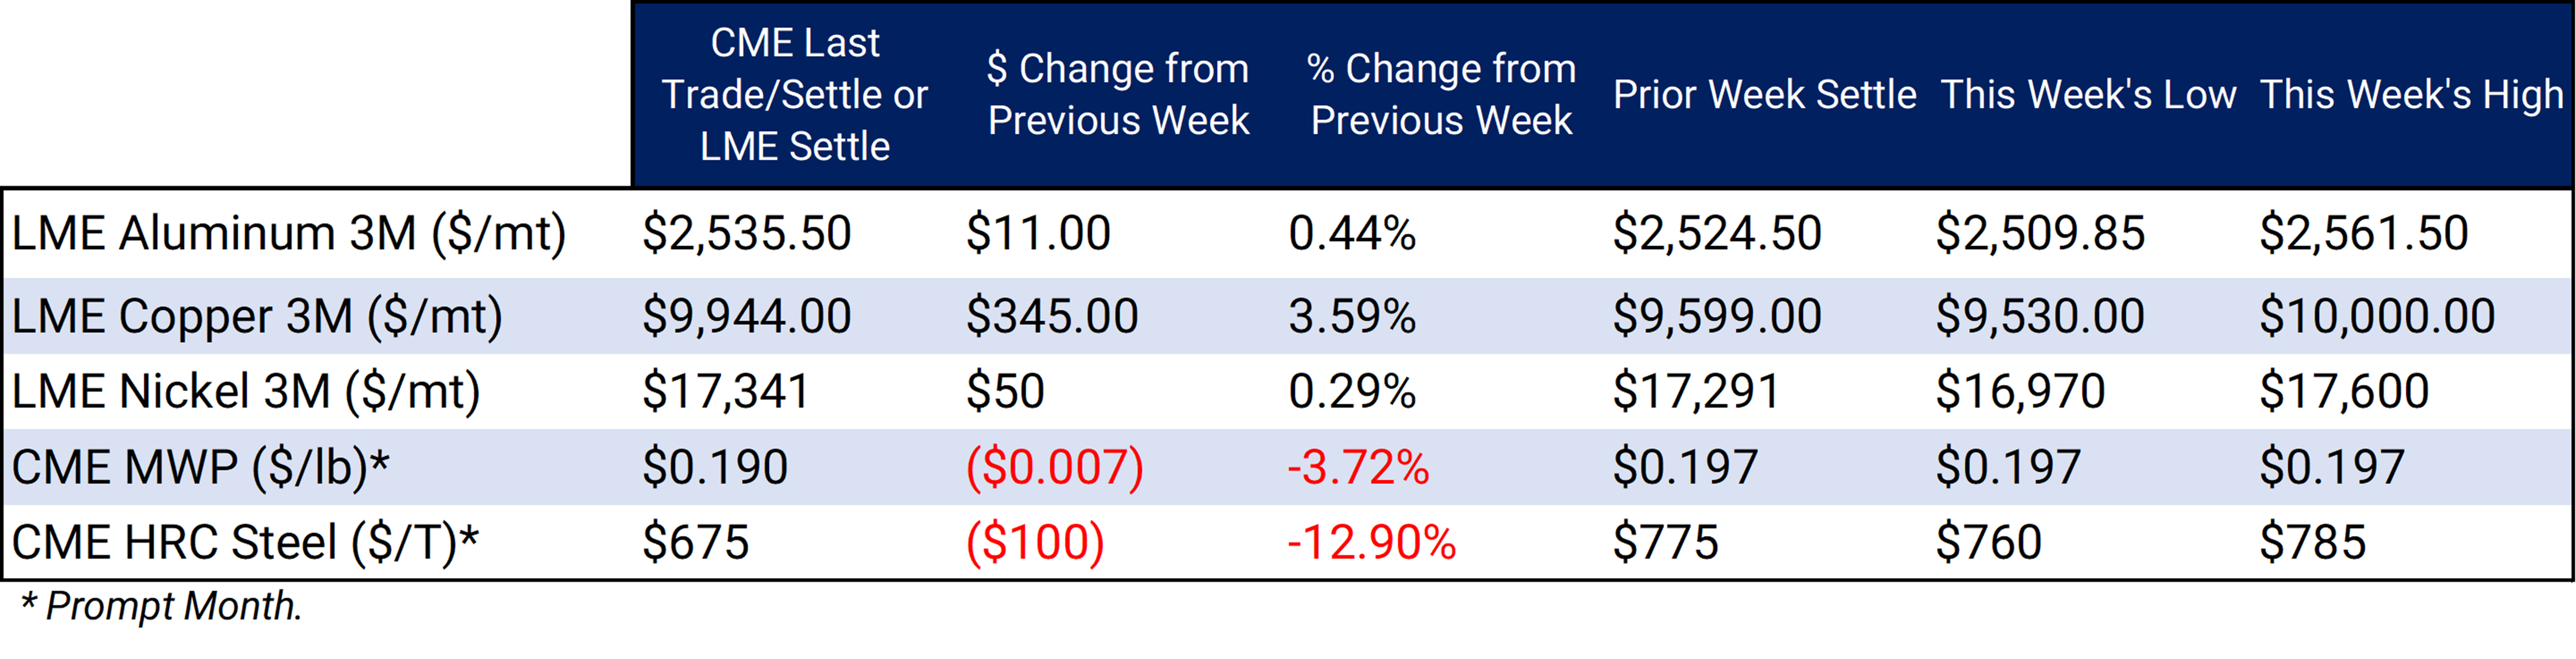This screenshot has height=659, width=2576.
Task: Select the $17,341 nickel settle price
Action: 725,392
